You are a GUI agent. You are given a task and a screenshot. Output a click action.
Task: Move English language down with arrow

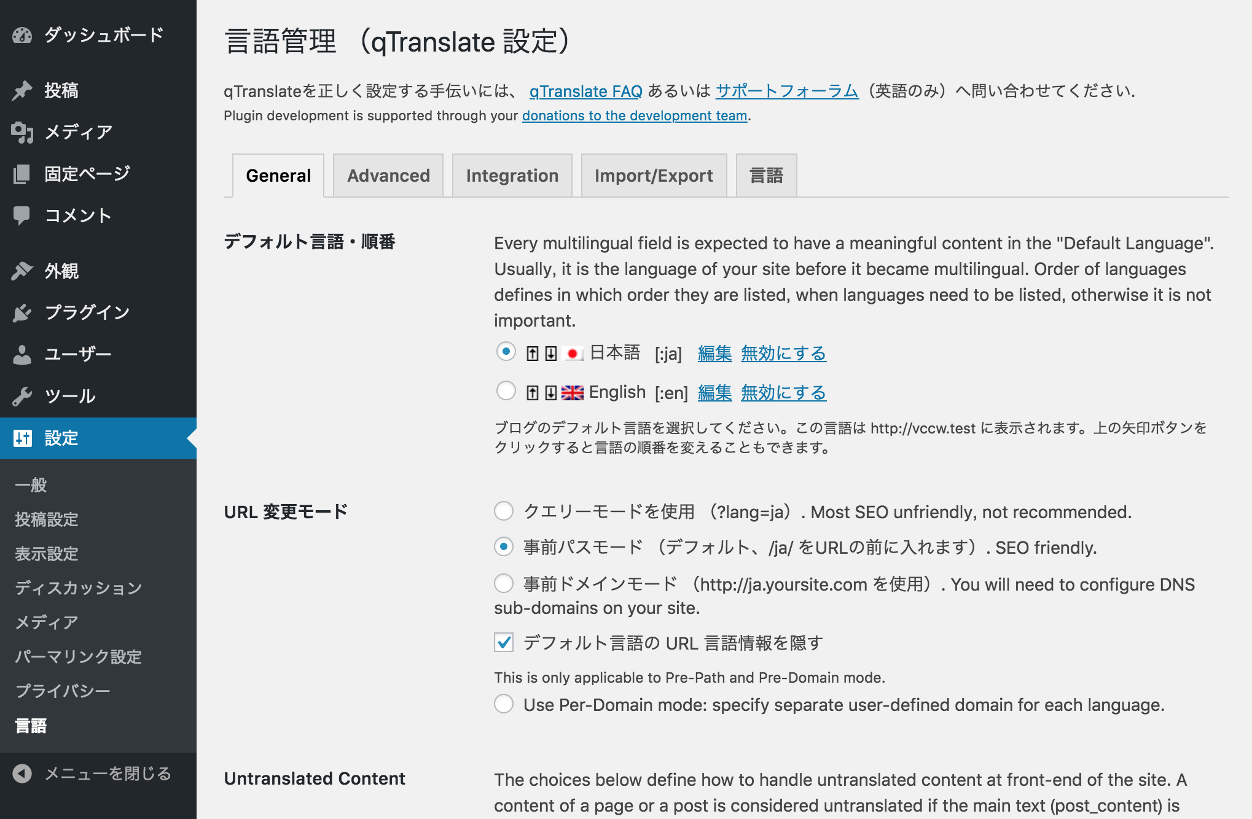coord(551,393)
